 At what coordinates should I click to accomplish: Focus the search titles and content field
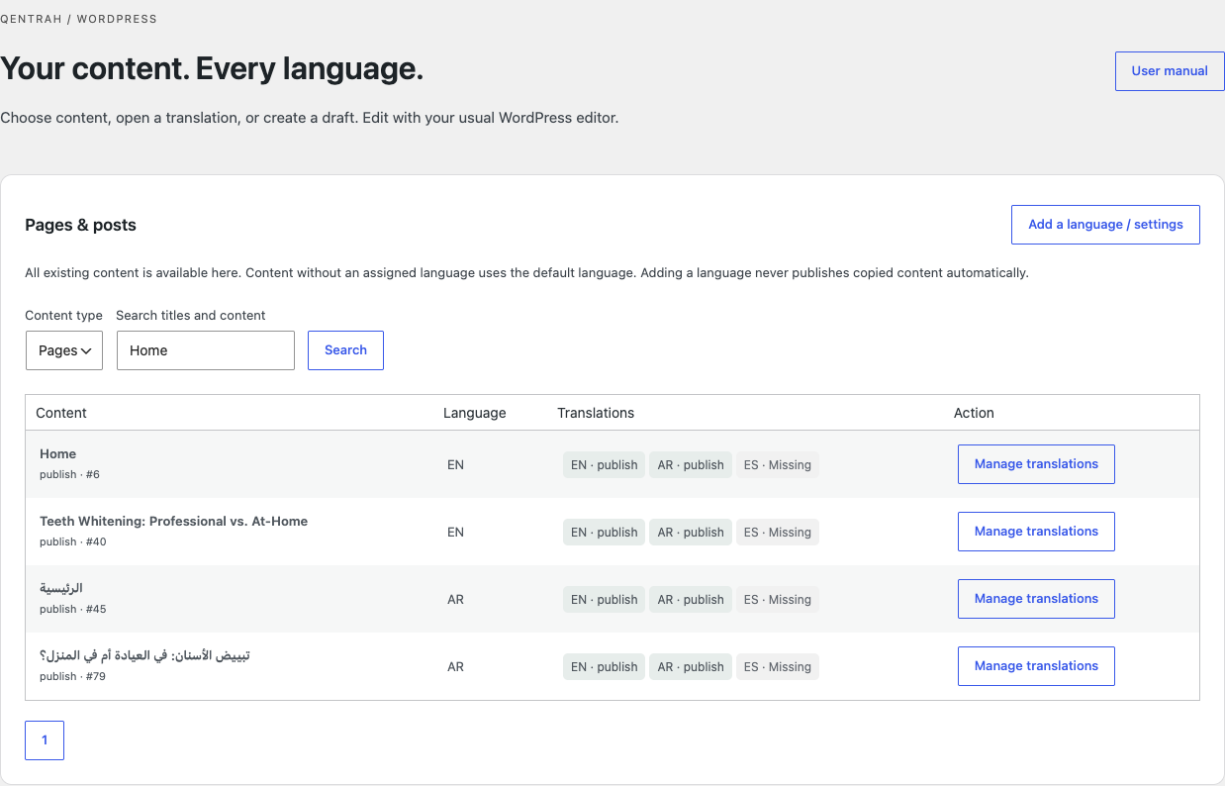[x=206, y=350]
